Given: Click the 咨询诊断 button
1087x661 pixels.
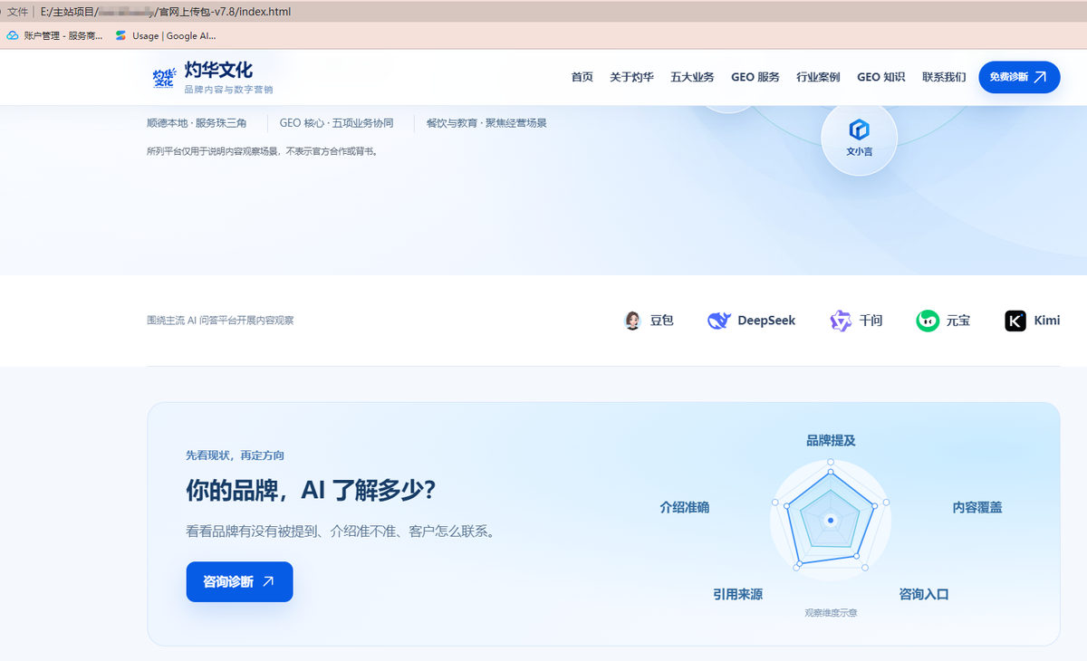Looking at the screenshot, I should click(240, 581).
